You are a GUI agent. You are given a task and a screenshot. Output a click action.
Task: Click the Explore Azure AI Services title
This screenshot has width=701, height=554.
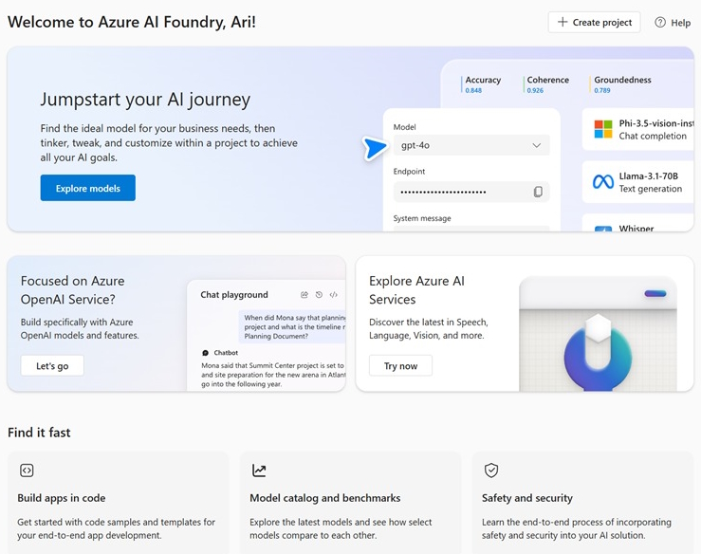[x=416, y=289]
